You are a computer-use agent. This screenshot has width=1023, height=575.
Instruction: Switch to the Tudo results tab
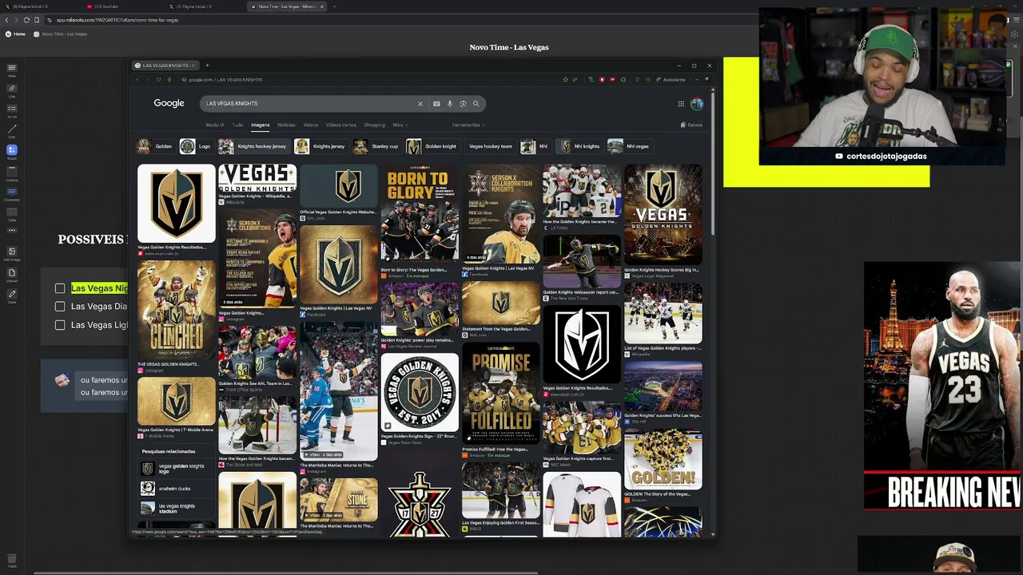pyautogui.click(x=237, y=125)
